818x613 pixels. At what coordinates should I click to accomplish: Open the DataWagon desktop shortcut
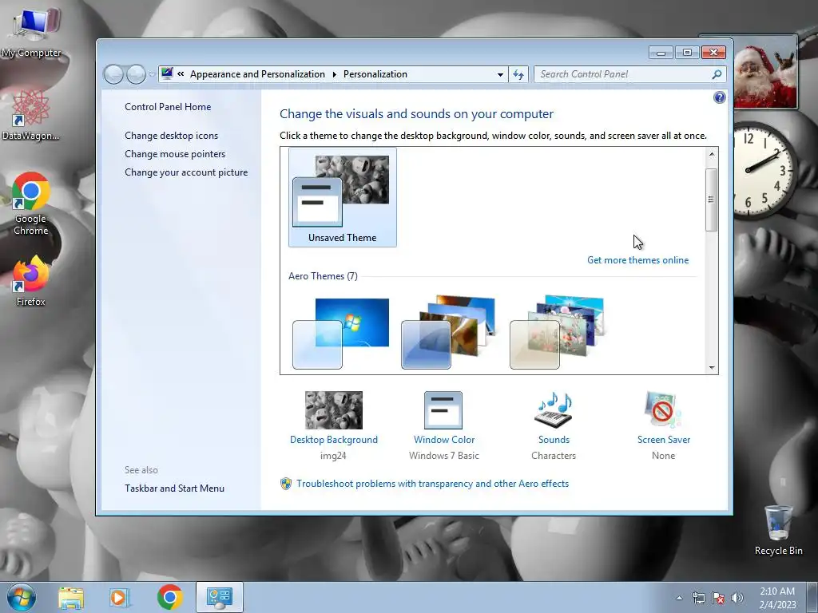30,115
